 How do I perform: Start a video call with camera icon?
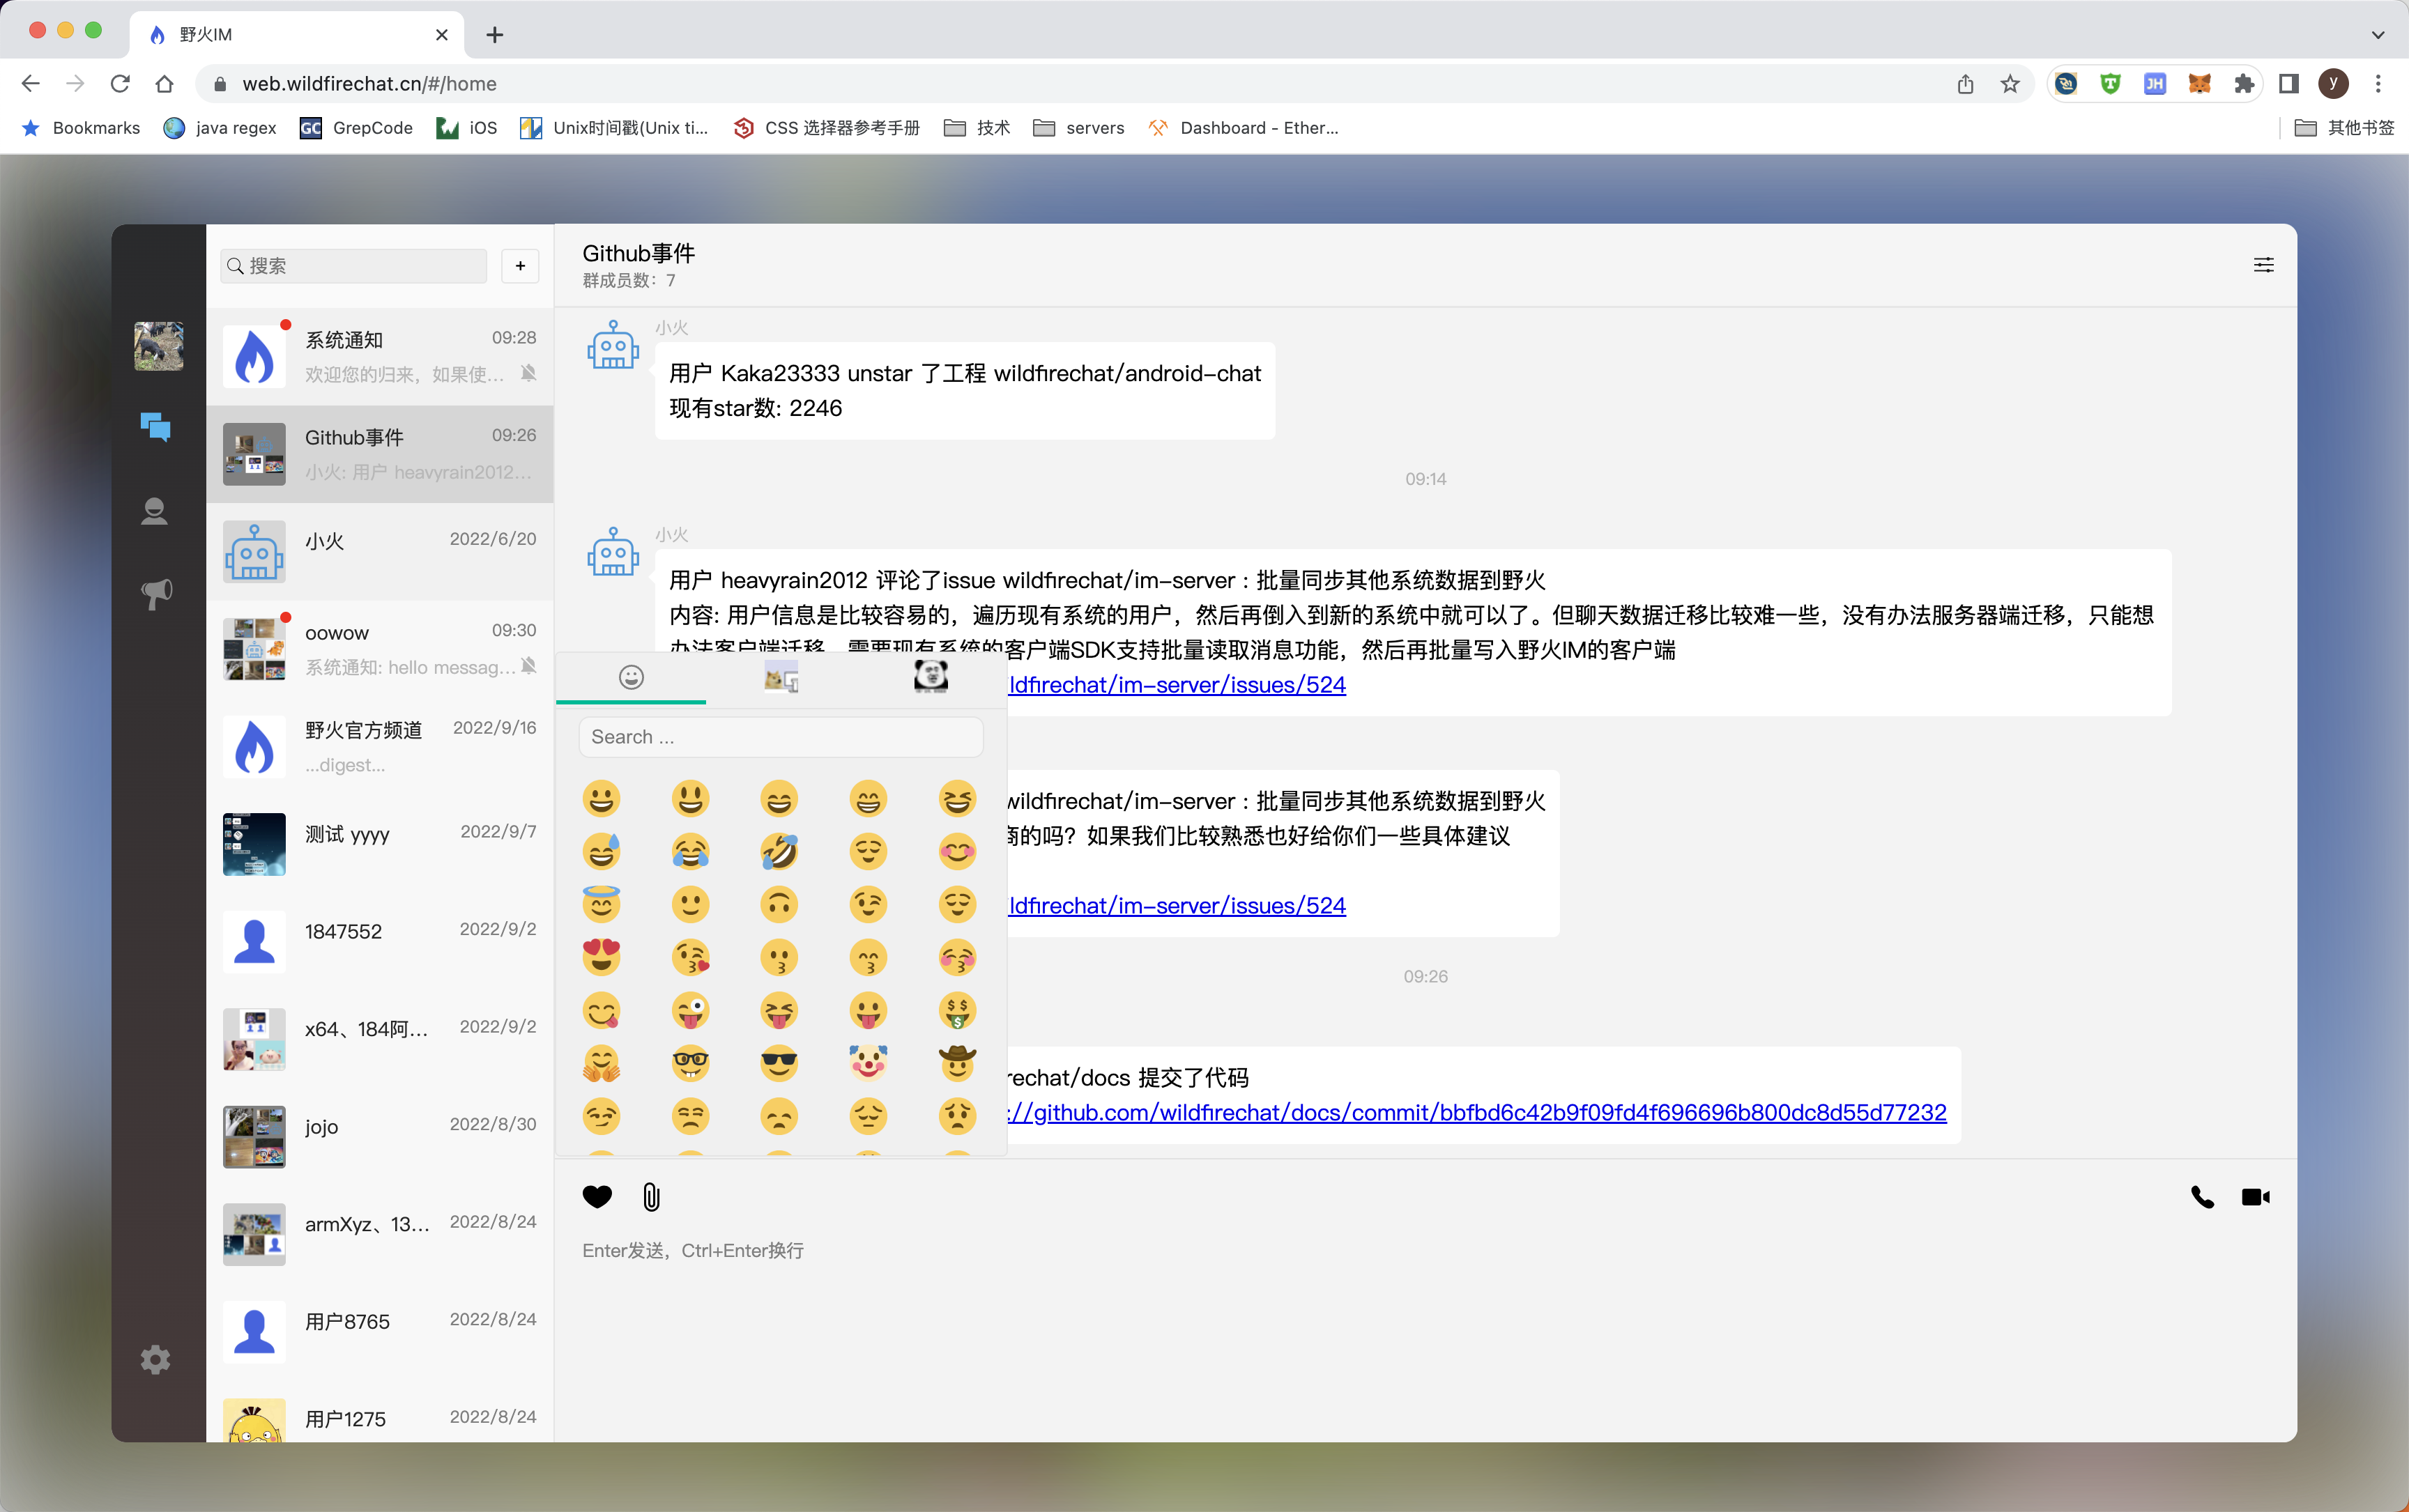pos(2255,1196)
